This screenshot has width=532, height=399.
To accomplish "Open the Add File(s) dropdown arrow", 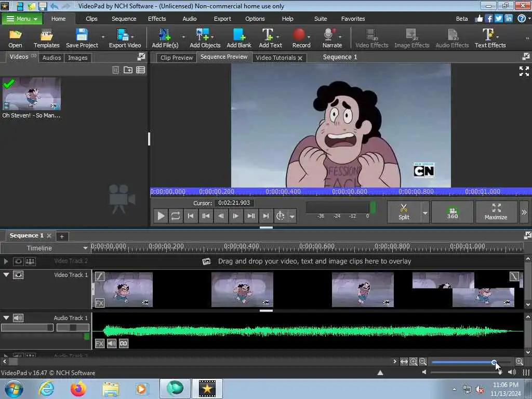I will 183,37.
